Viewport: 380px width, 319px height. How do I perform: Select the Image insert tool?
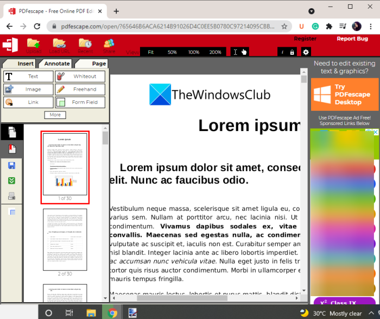point(28,89)
